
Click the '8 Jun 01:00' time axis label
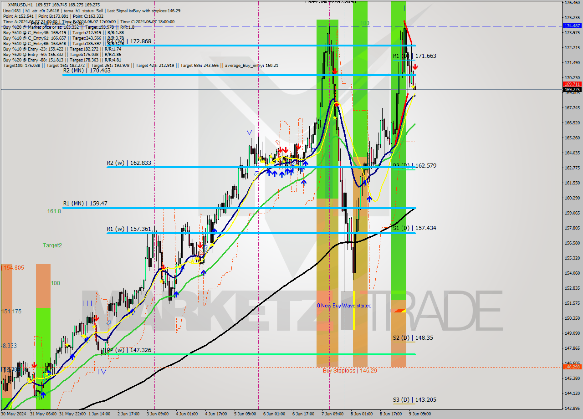pyautogui.click(x=362, y=414)
